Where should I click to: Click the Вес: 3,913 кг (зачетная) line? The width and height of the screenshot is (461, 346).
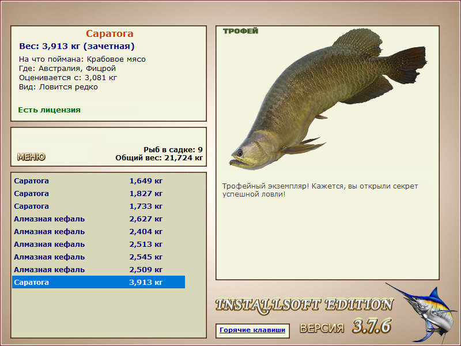coord(77,46)
